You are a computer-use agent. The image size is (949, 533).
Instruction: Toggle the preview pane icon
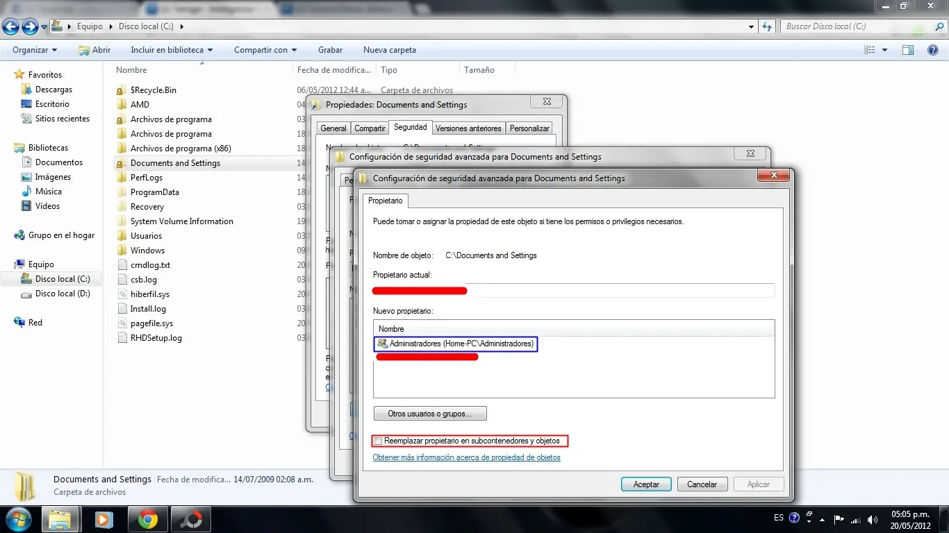[x=907, y=50]
